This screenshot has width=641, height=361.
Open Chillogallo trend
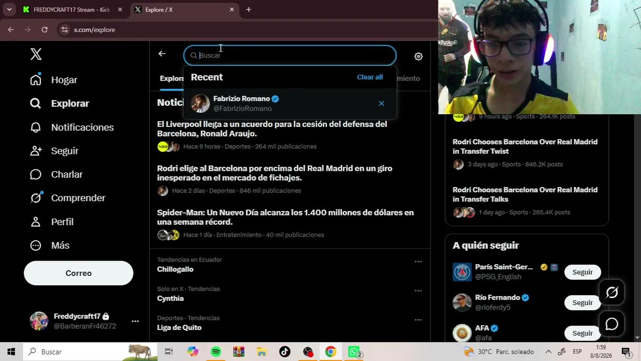(175, 269)
